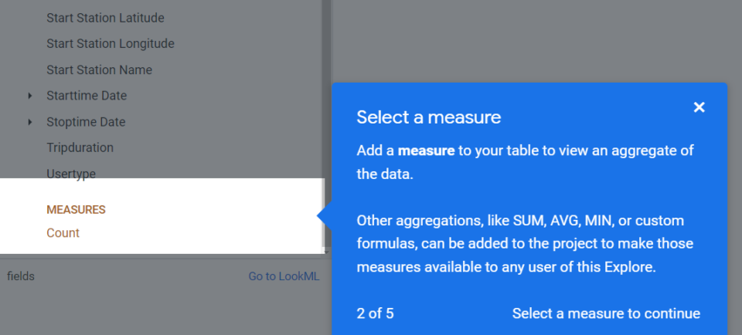
Task: Close the Select a measure tooltip
Action: pyautogui.click(x=699, y=107)
